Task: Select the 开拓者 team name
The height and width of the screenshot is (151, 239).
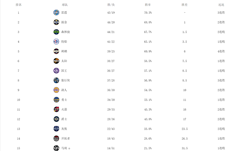Action: [x=66, y=139]
